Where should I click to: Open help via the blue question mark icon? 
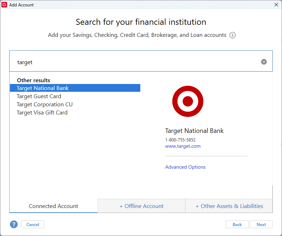pos(14,224)
